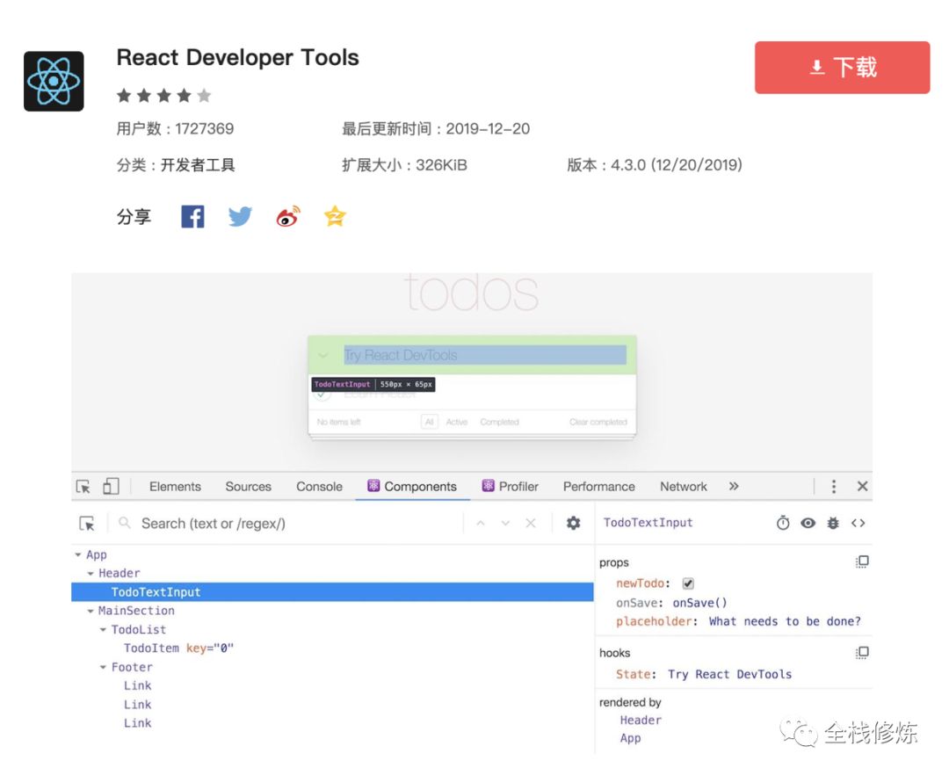
Task: Open the Console tab
Action: pyautogui.click(x=318, y=486)
